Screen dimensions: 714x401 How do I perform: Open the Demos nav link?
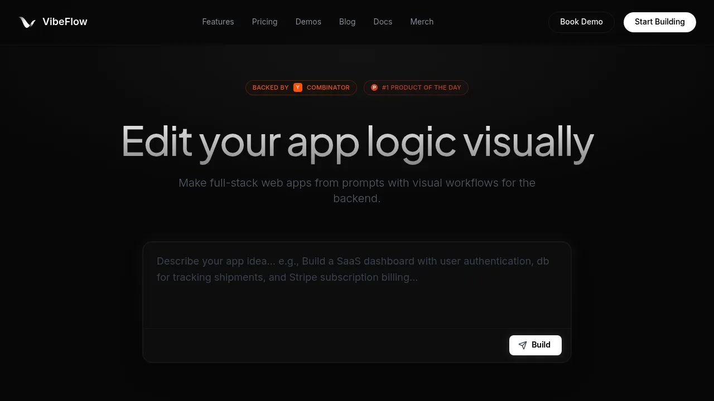click(x=308, y=22)
